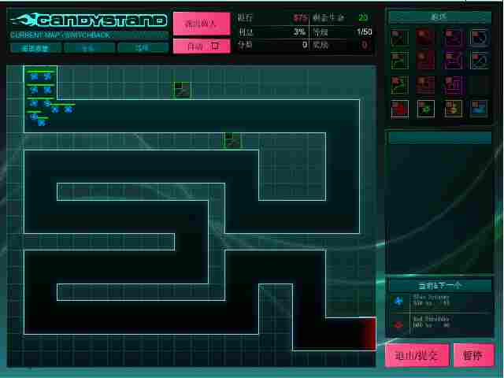This screenshot has height=378, width=504.
Task: Select the bottom-row green bonus icon
Action: coord(426,109)
